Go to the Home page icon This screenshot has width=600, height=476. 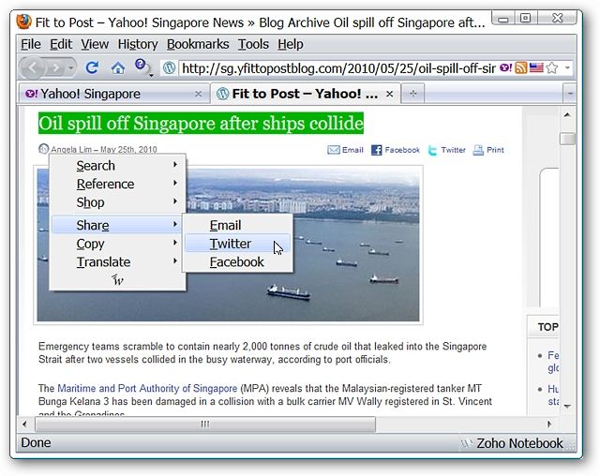point(117,68)
